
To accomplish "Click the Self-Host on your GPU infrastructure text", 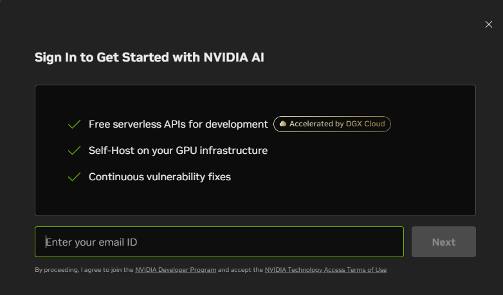I will click(178, 151).
